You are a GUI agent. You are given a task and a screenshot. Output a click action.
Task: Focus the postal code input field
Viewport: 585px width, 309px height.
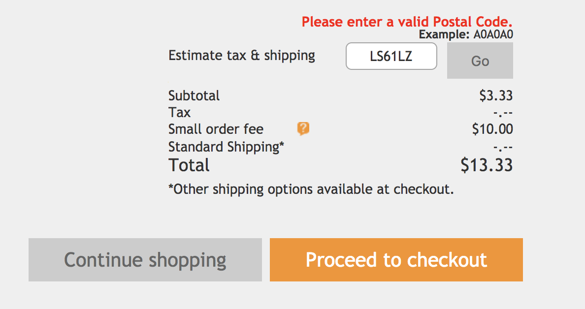tap(391, 57)
